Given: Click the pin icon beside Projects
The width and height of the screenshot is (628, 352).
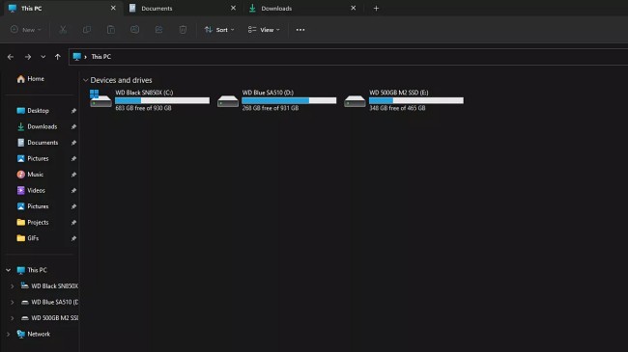Looking at the screenshot, I should point(73,223).
